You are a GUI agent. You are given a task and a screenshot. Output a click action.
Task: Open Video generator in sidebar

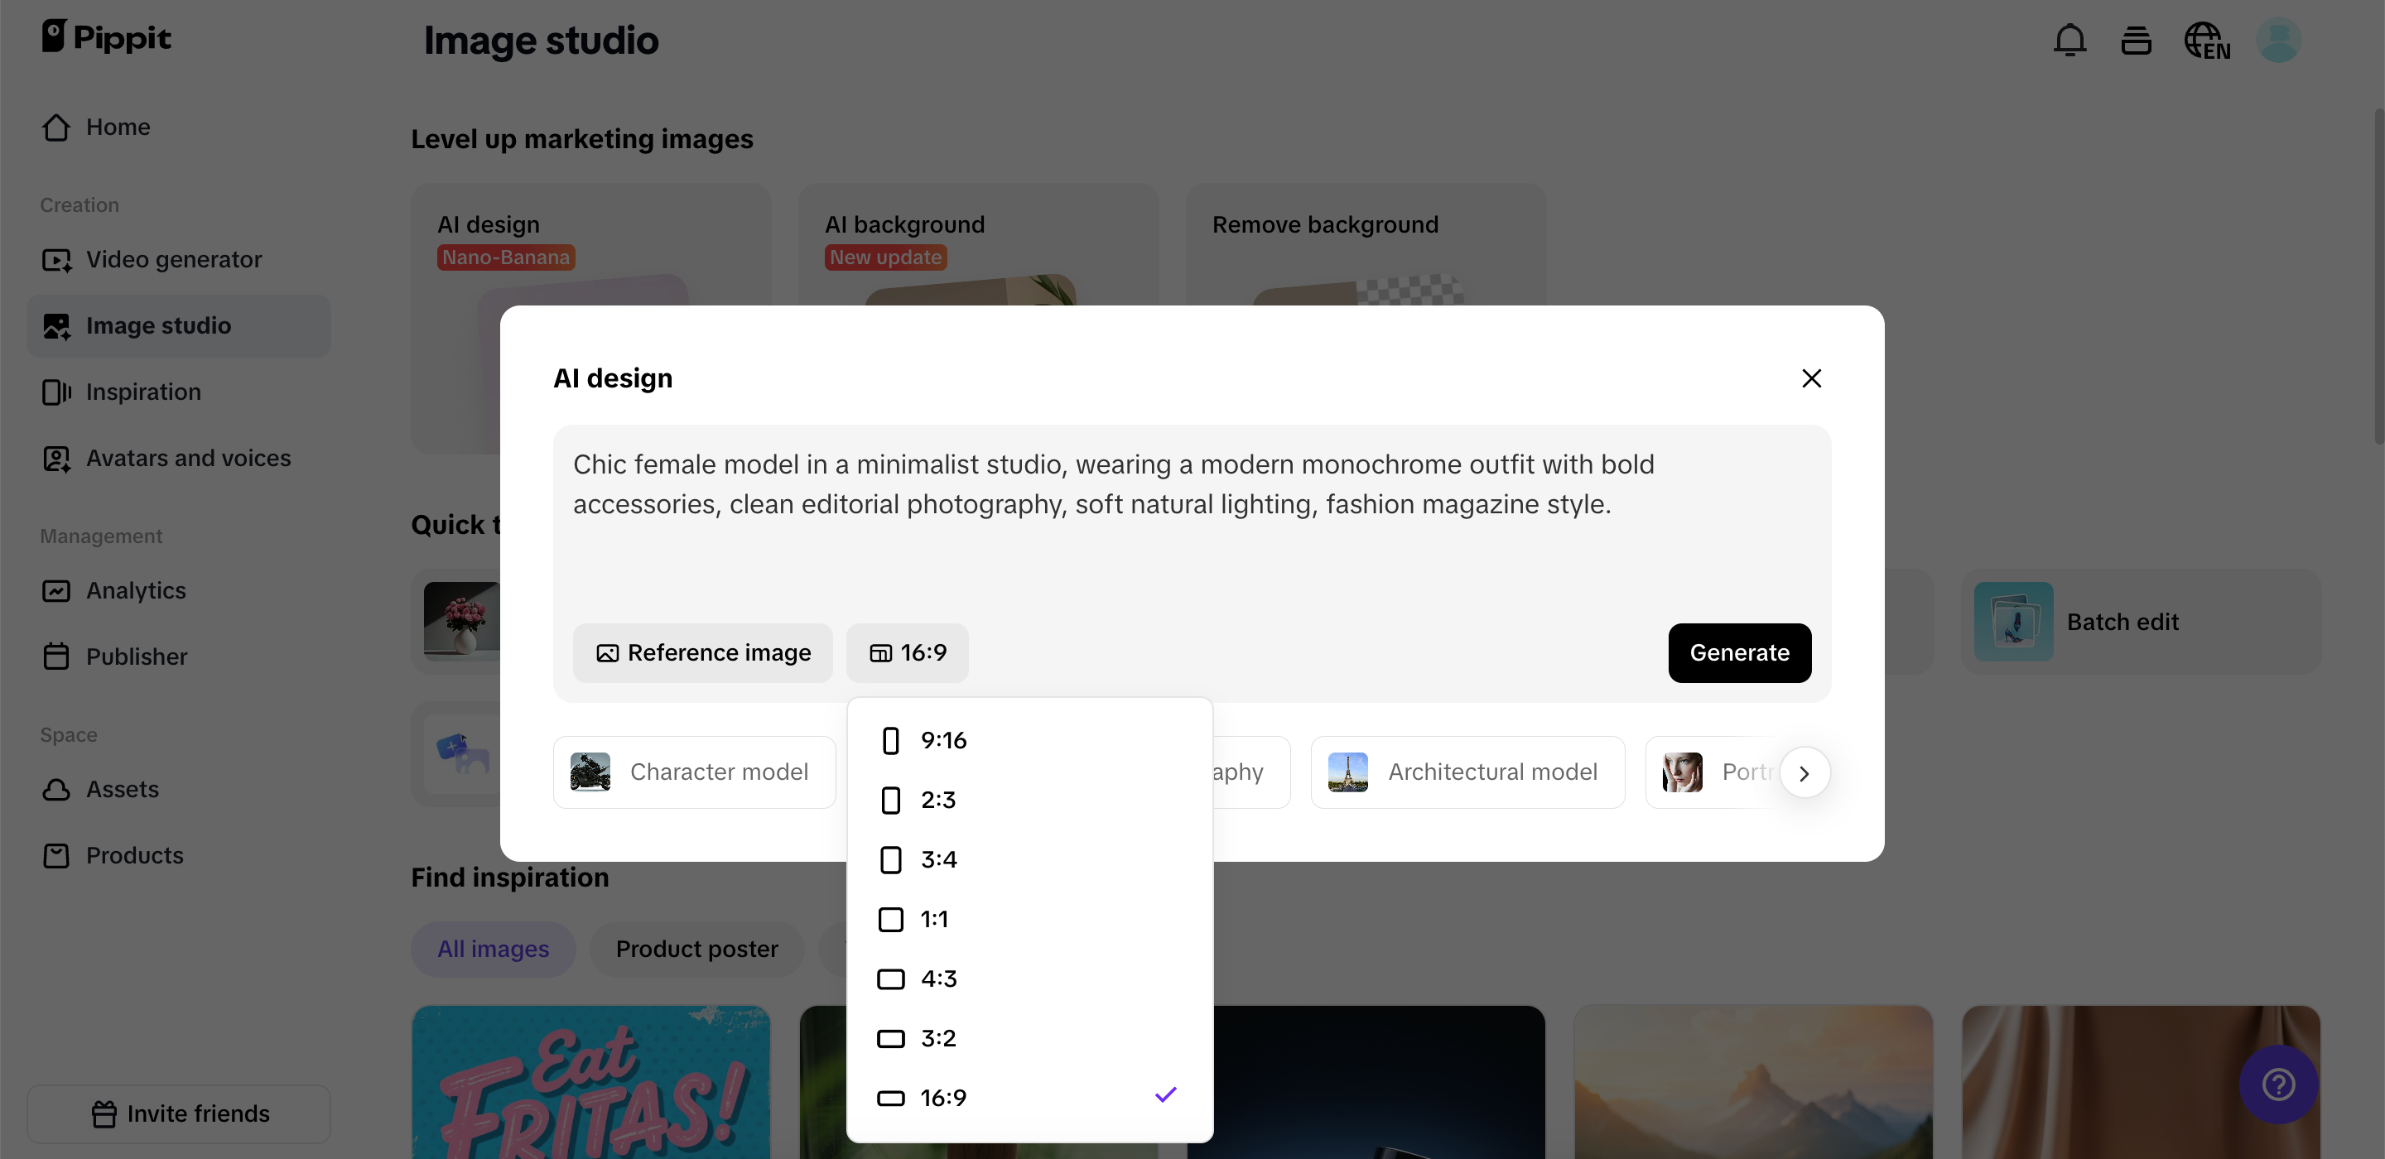pos(173,259)
